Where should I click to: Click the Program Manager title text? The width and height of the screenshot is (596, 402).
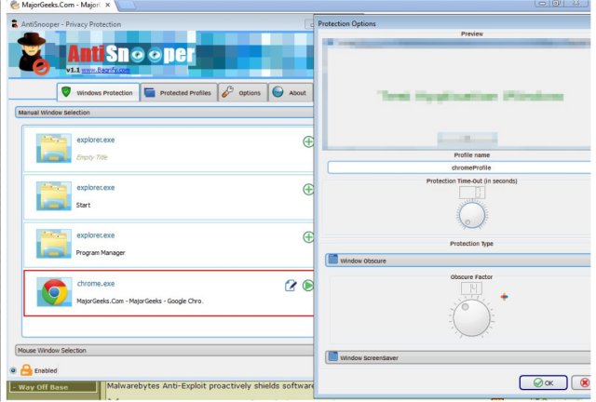(101, 253)
